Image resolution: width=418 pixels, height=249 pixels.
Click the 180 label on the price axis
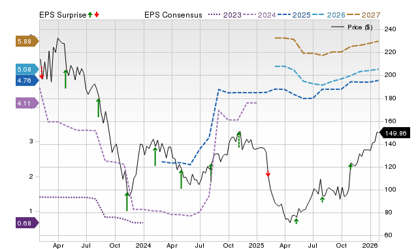(390, 98)
